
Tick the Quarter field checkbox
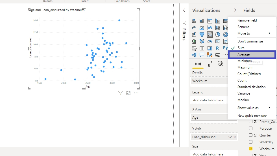click(251, 135)
